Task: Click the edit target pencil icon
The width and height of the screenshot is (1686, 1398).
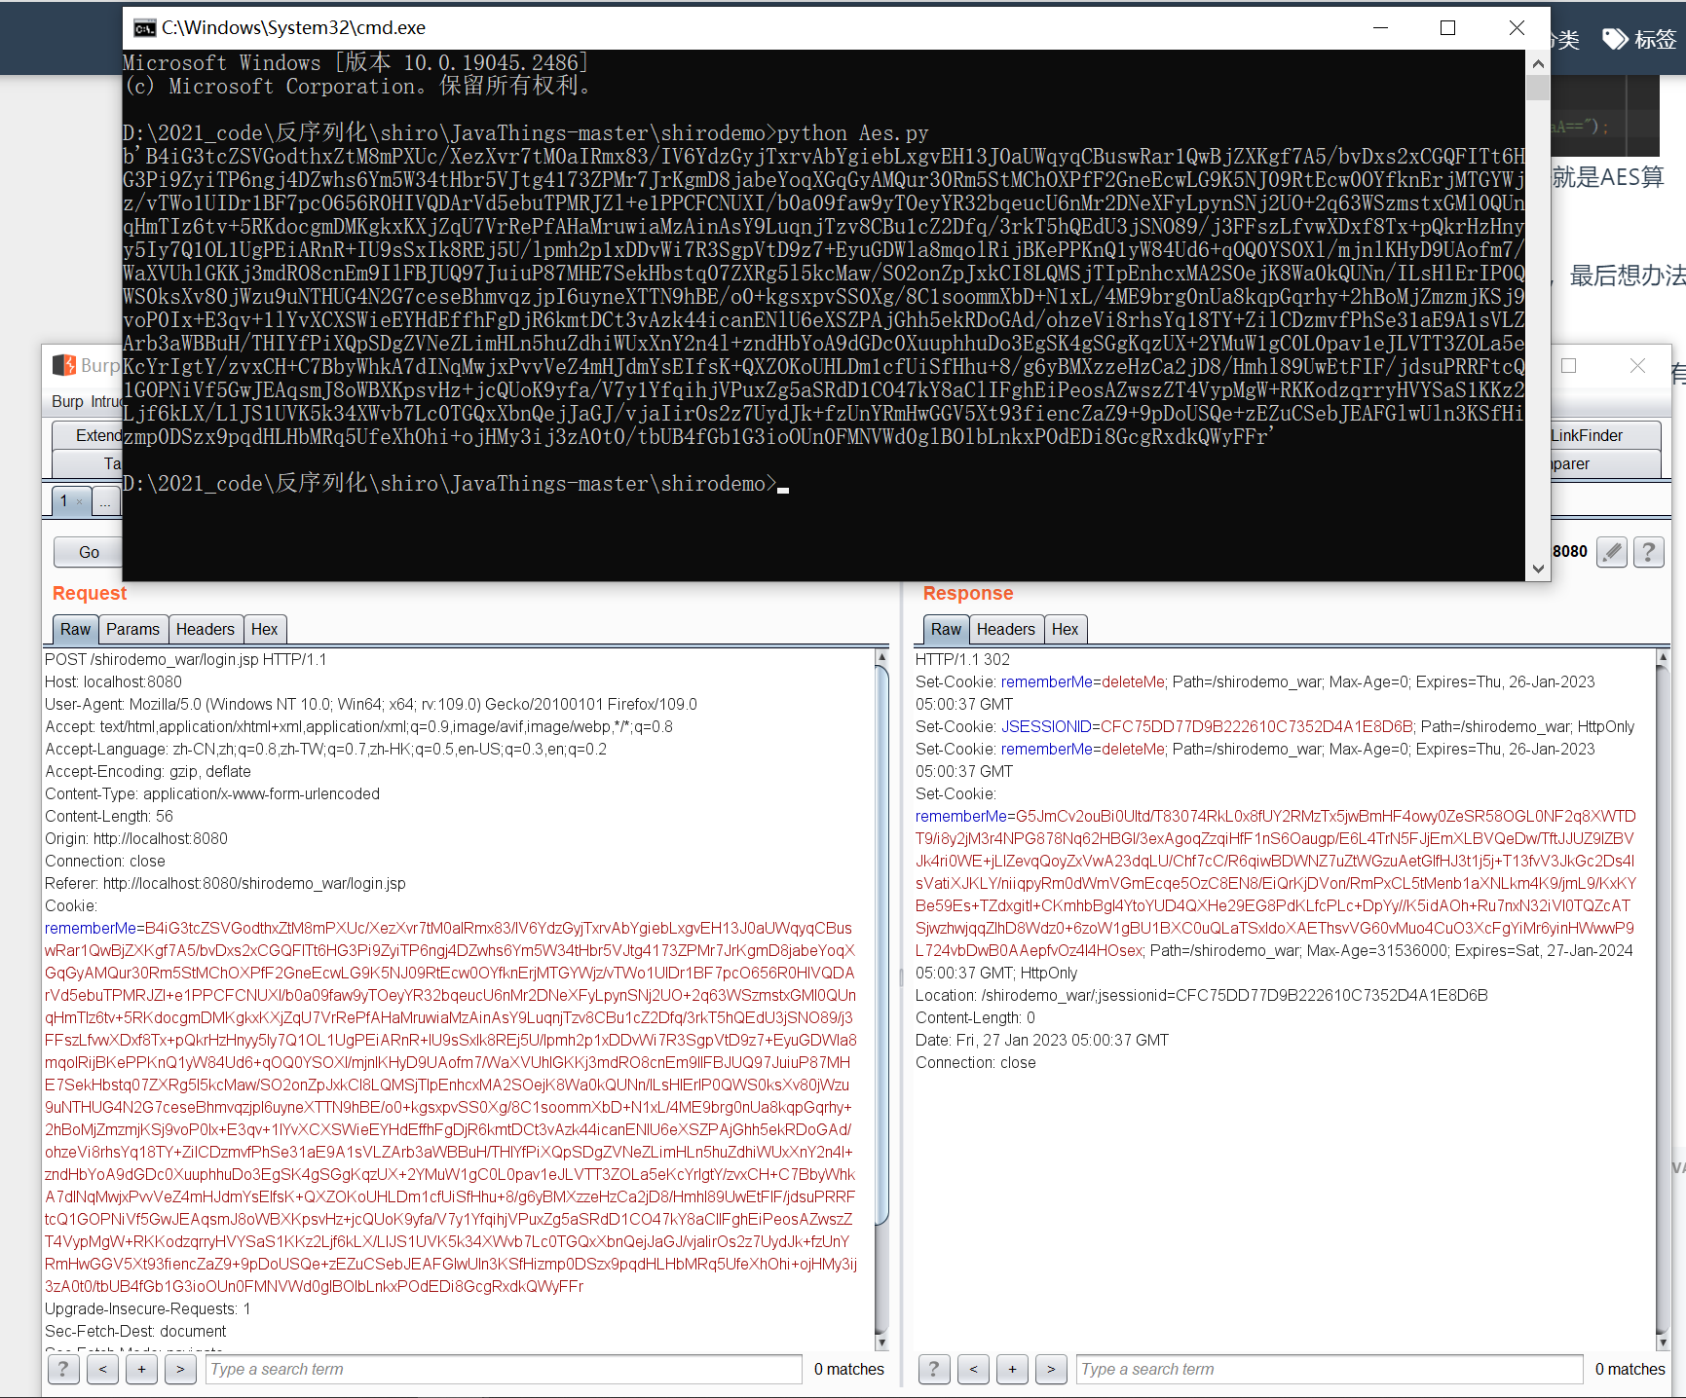Action: click(1612, 552)
